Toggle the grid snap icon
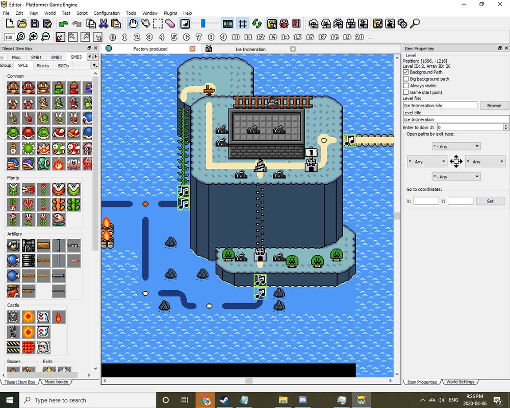Image resolution: width=510 pixels, height=408 pixels. (242, 23)
